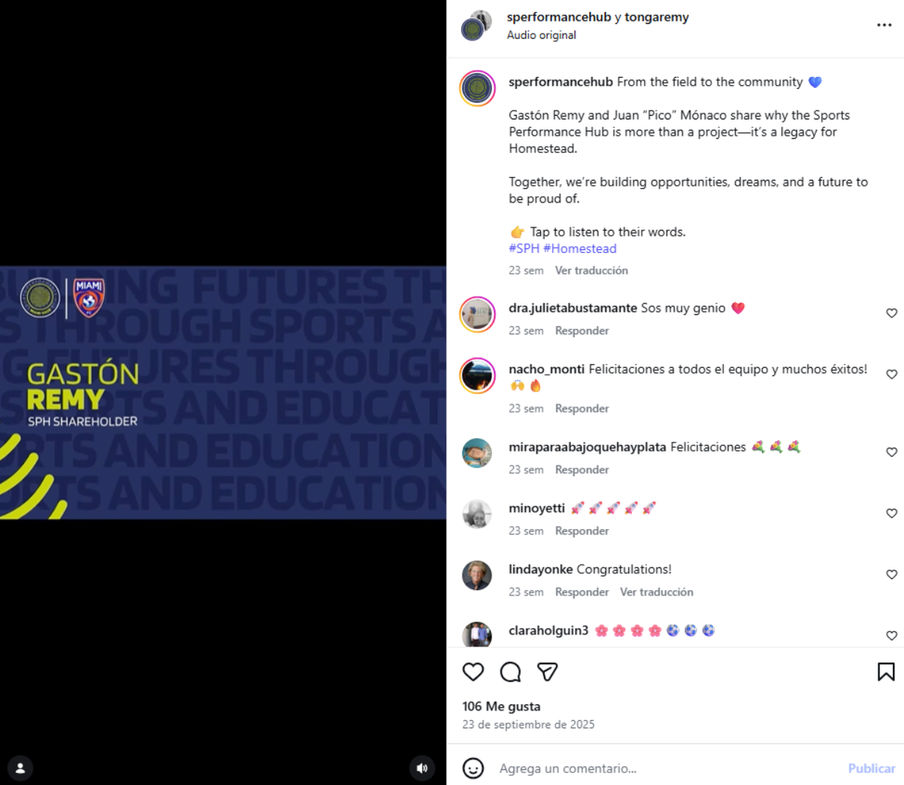The image size is (904, 785).
Task: Open the #Homestead hashtag
Action: point(579,248)
